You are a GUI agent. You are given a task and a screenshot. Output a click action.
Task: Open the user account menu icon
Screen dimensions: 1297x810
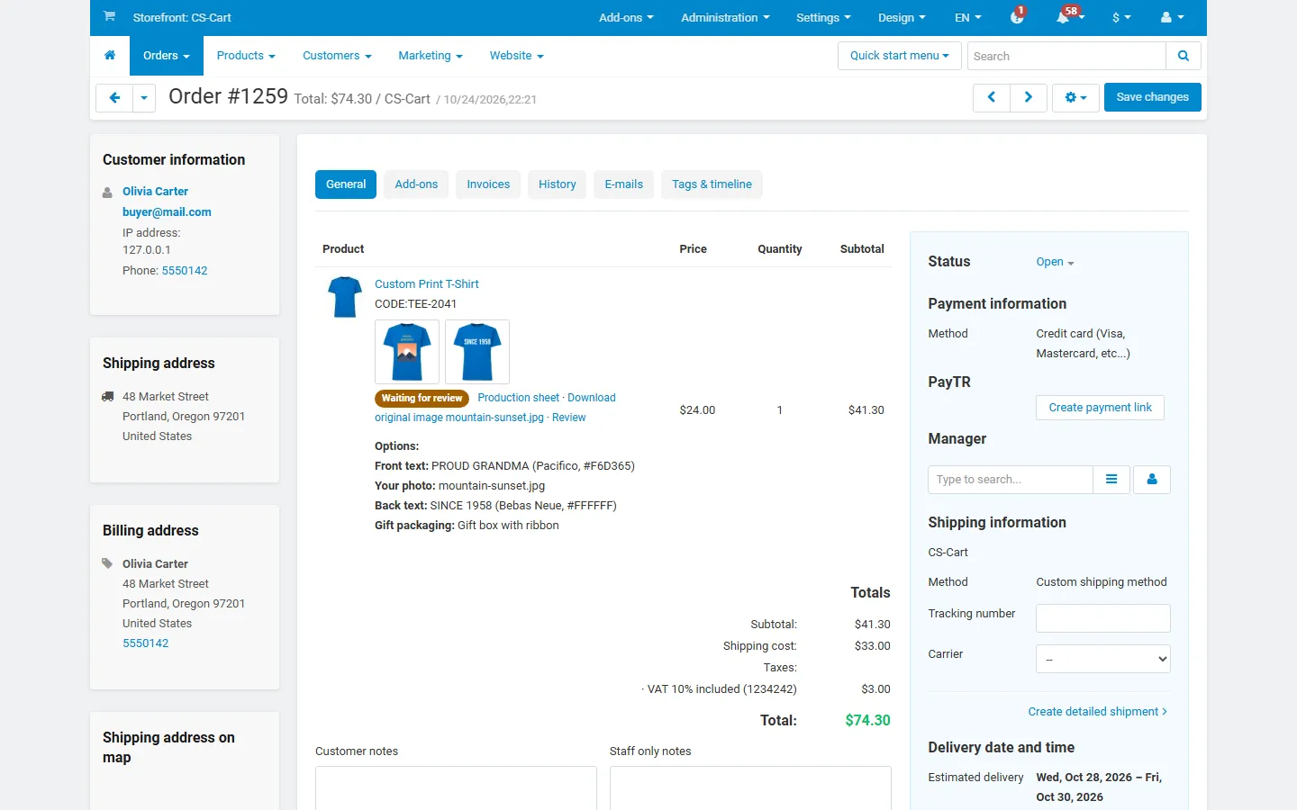pos(1172,17)
